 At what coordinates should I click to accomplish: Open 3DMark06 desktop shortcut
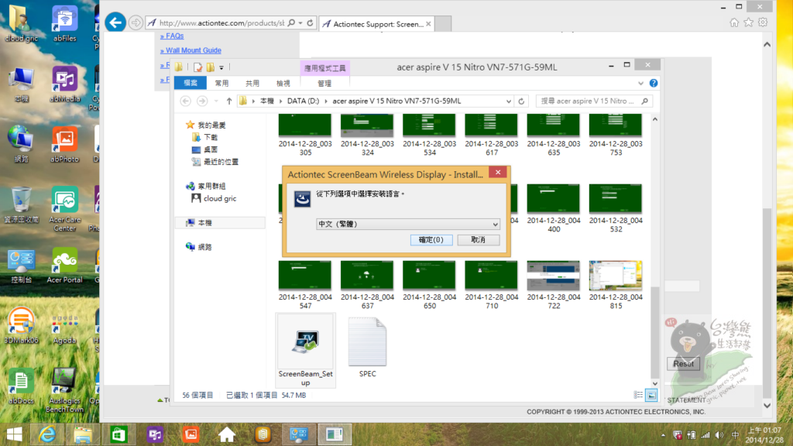[21, 326]
